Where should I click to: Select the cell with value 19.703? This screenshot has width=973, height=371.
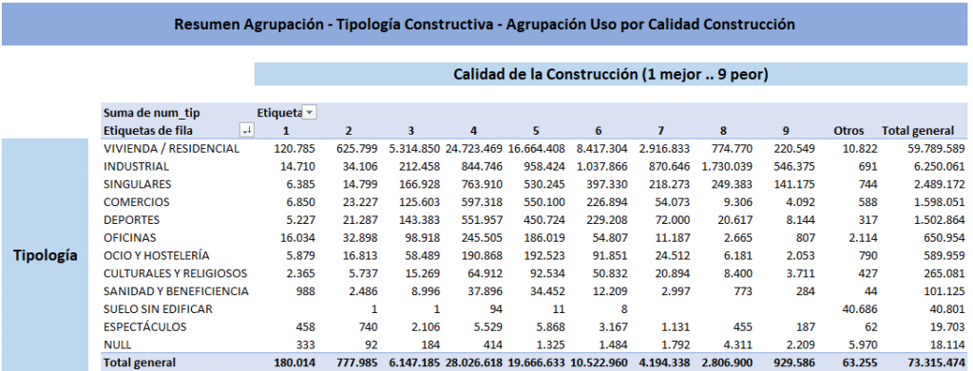(947, 327)
